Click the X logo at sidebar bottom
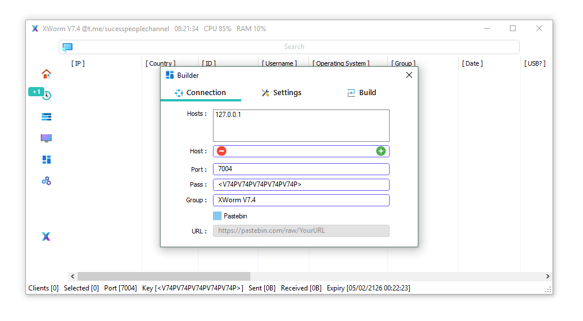Viewport: 583px width, 321px height. pos(46,236)
